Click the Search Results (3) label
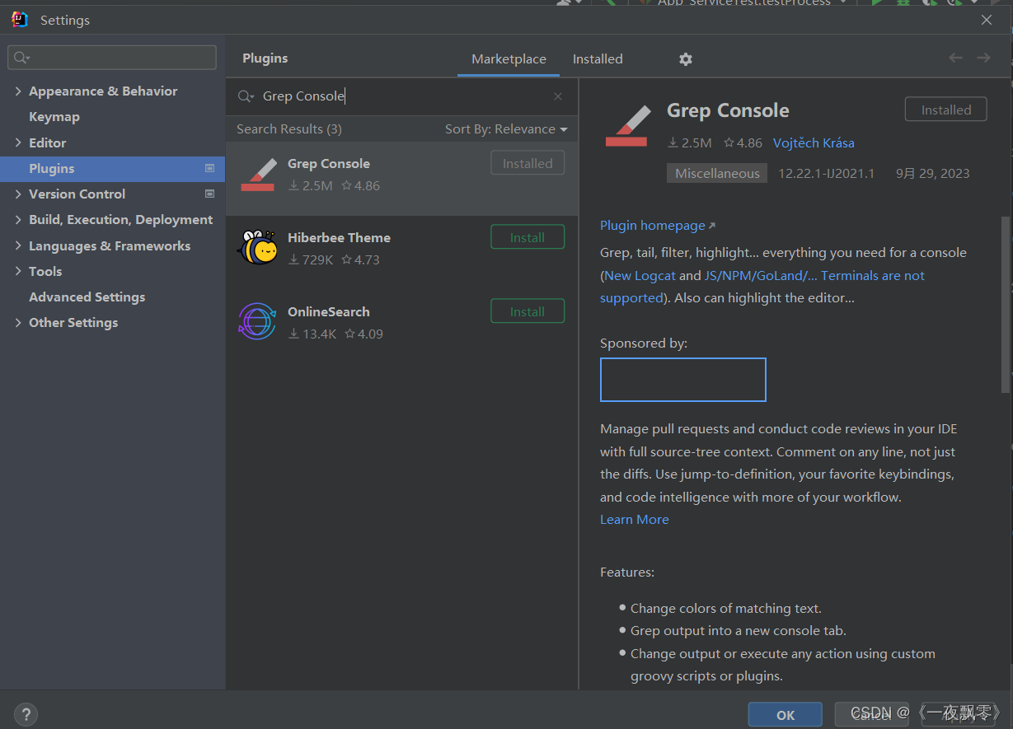Viewport: 1013px width, 729px height. 289,129
